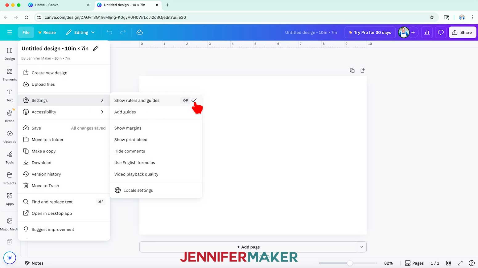The width and height of the screenshot is (478, 268).
Task: Open the Pages view button
Action: tap(414, 263)
